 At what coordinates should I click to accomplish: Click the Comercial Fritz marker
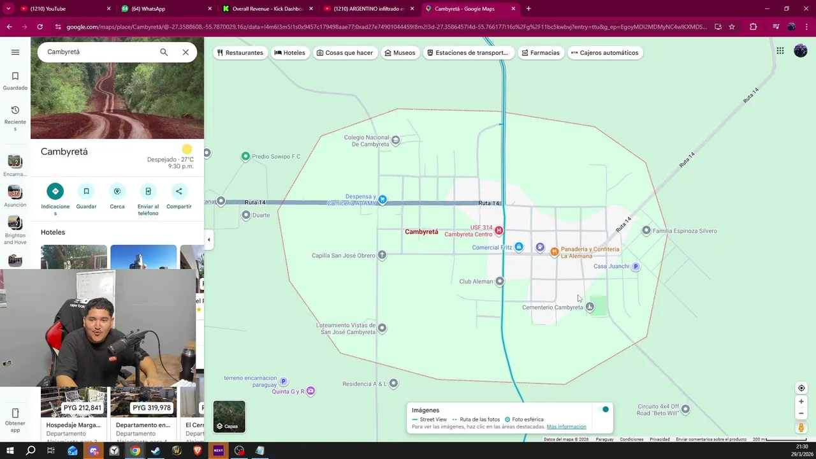click(519, 247)
